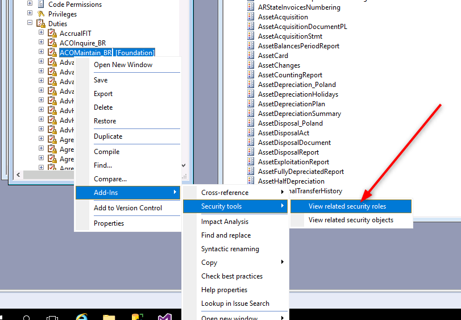Collapse the Duties tree node

30,24
